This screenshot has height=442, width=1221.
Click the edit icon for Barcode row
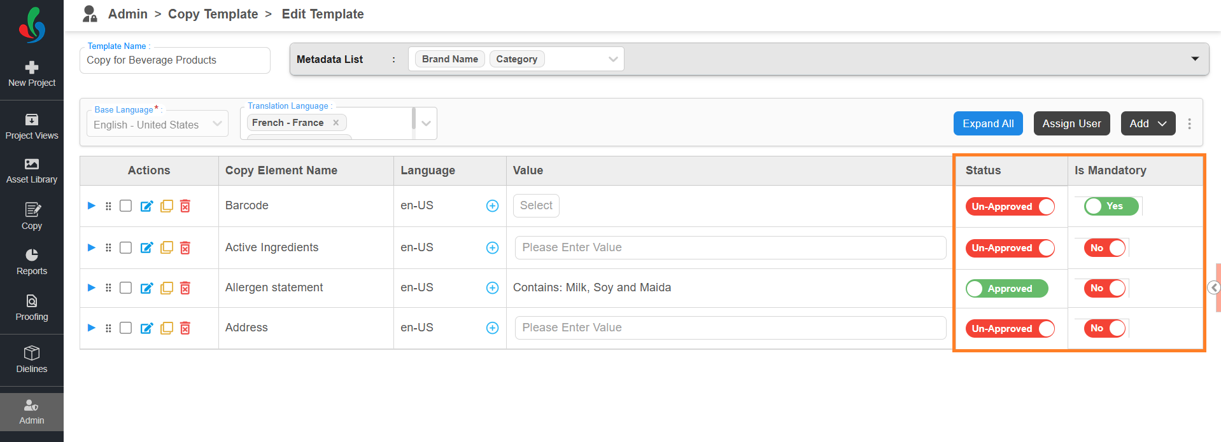146,206
